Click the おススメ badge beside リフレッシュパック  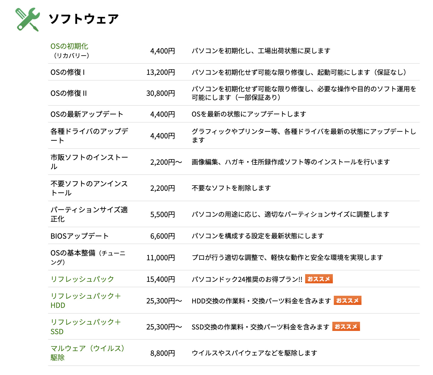319,279
